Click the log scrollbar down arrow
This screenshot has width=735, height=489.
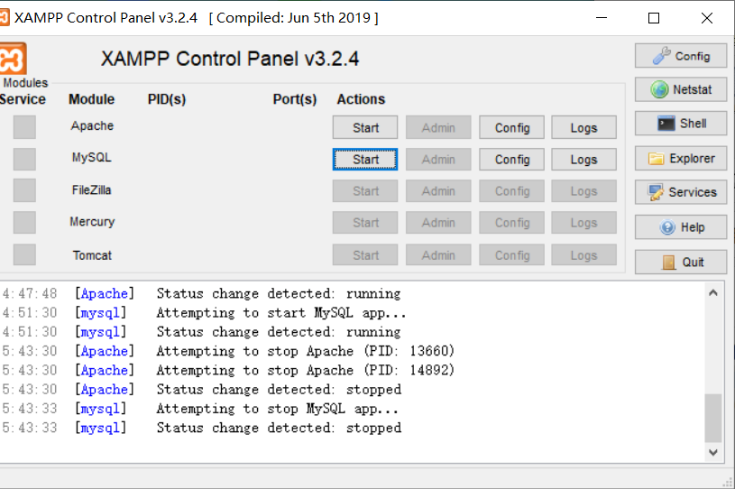pyautogui.click(x=713, y=452)
